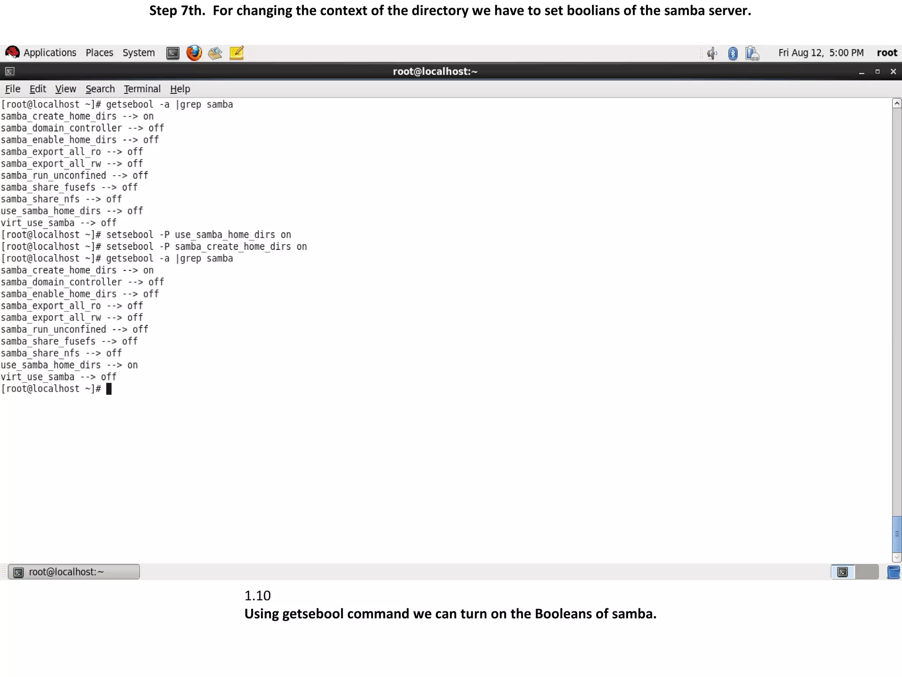Click the terminal scrollbar thumb

pos(897,534)
